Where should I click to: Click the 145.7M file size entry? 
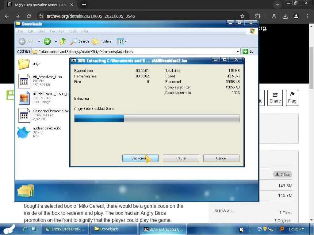[x=285, y=195]
